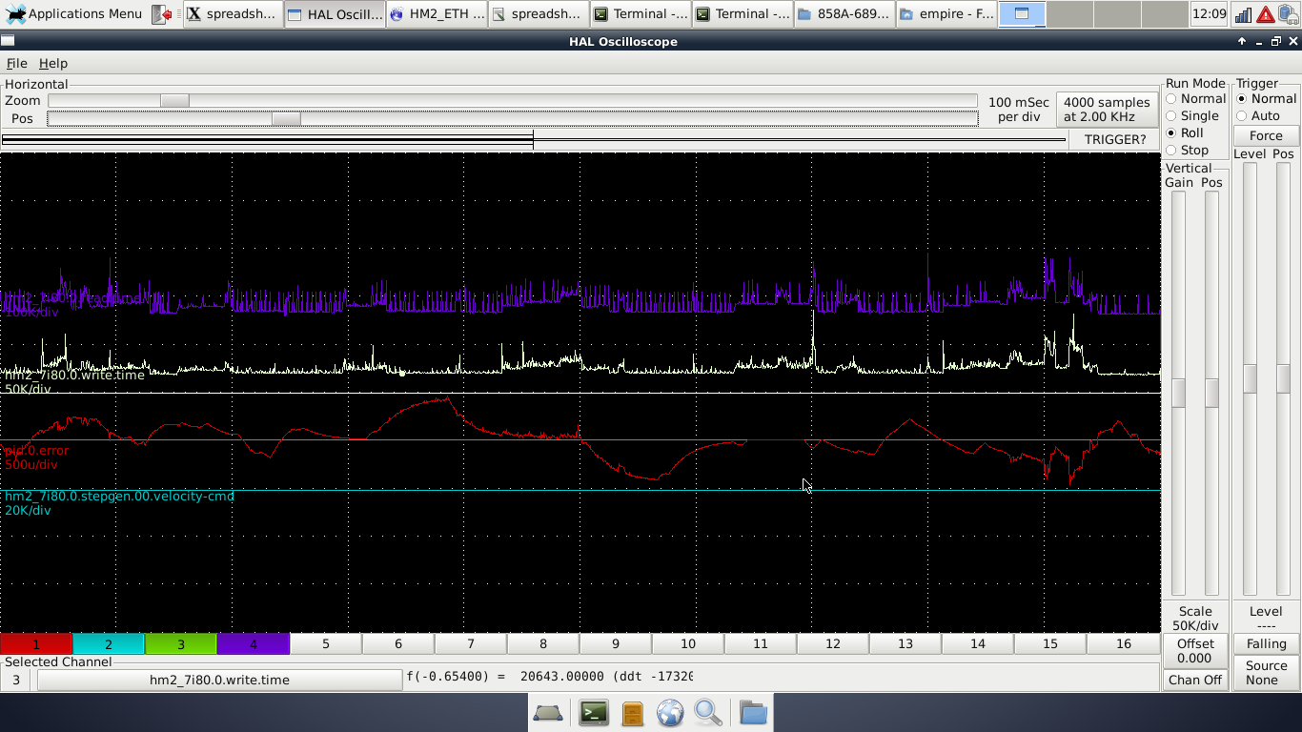The height and width of the screenshot is (732, 1302).
Task: Open the File menu
Action: pos(16,63)
